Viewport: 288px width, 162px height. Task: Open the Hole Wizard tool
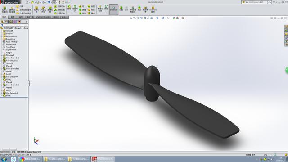pyautogui.click(x=43, y=9)
